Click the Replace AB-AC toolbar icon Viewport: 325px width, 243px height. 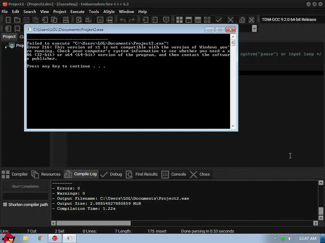coord(88,20)
